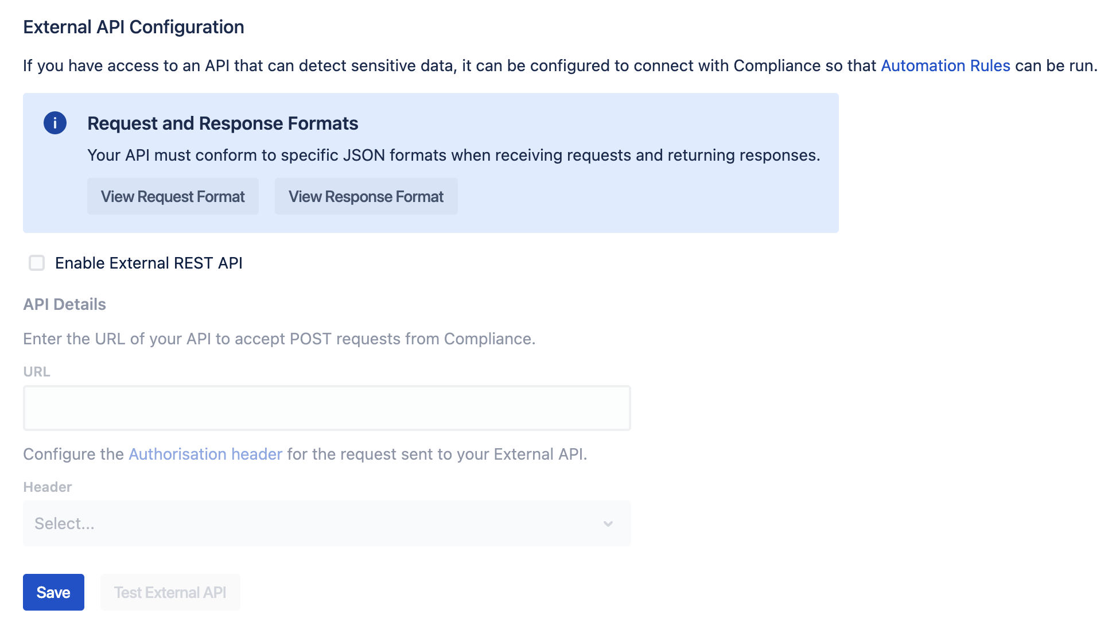Viewport: 1120px width, 637px height.
Task: Click the JSON formats description text in info box
Action: [453, 155]
